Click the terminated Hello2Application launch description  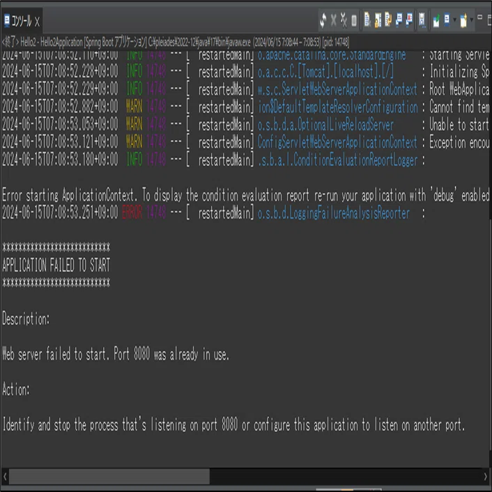click(x=175, y=42)
